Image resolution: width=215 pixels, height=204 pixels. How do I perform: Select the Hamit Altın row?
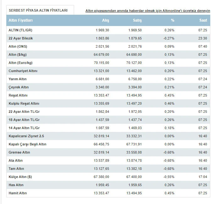coord(18,193)
